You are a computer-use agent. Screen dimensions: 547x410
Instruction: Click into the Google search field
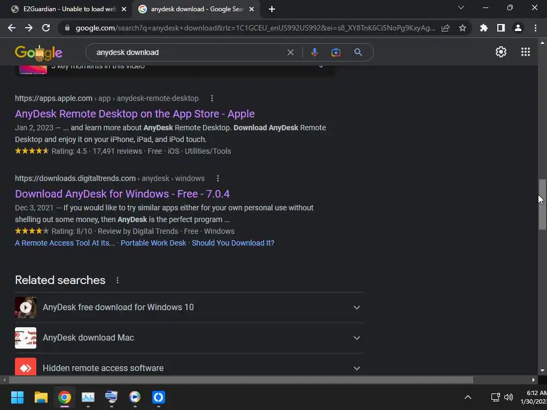tap(189, 52)
